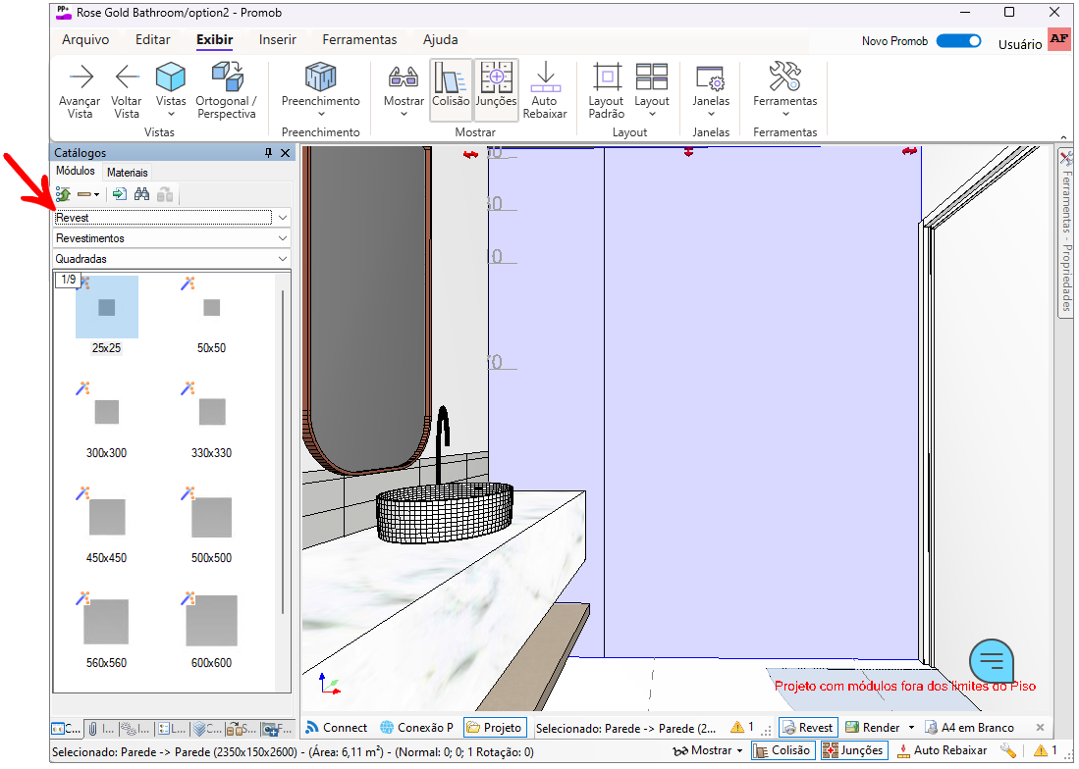This screenshot has width=1079, height=769.
Task: Click the Avançar Vista arrow icon
Action: [x=81, y=77]
